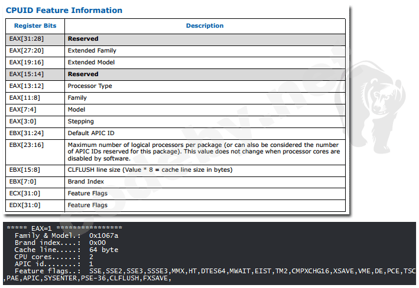Select the EAX[19:16] register cell

click(27, 63)
